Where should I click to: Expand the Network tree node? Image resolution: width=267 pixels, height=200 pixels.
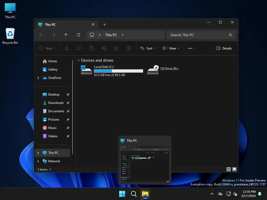pyautogui.click(x=38, y=161)
